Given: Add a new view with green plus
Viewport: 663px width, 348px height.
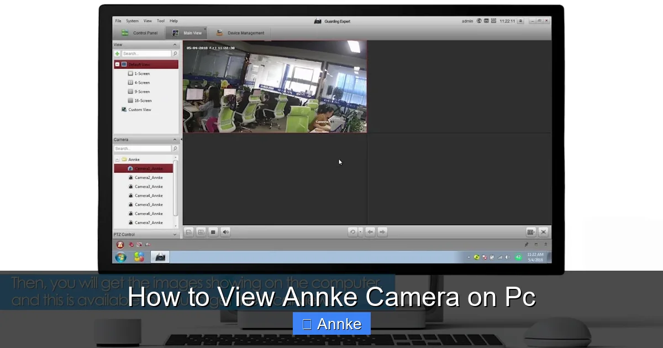Looking at the screenshot, I should tap(117, 54).
